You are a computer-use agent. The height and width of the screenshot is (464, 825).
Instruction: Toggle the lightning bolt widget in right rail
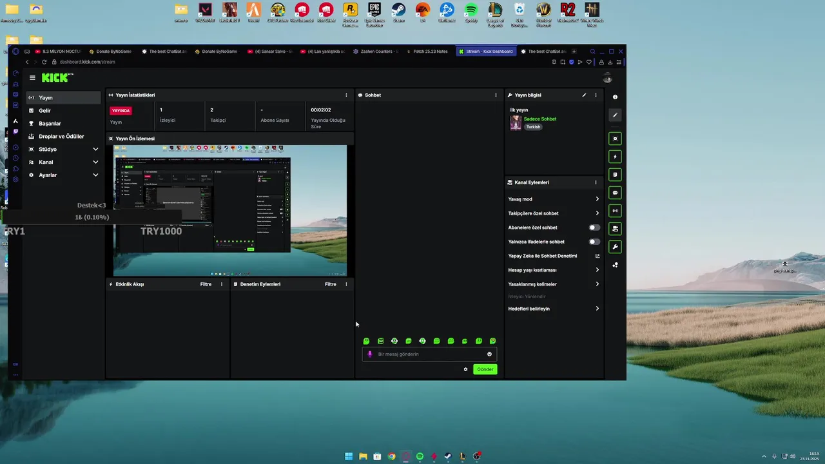(x=615, y=157)
